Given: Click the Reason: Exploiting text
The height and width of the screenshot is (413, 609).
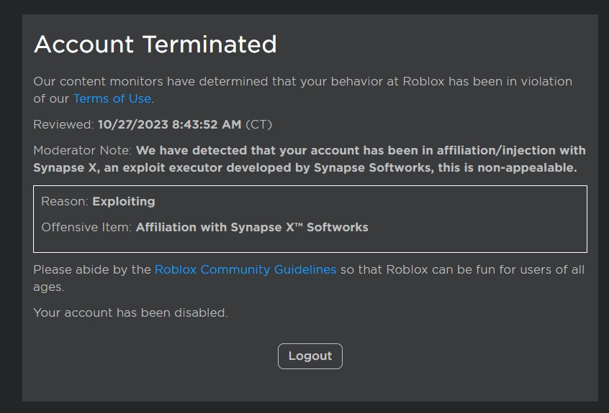Looking at the screenshot, I should (98, 201).
